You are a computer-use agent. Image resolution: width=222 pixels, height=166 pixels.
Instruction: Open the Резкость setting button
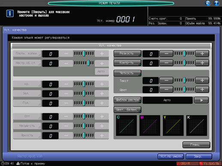tap(128, 53)
